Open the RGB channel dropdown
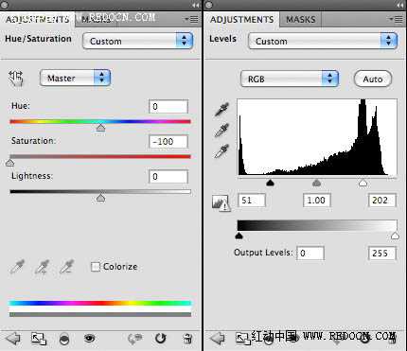The width and height of the screenshot is (407, 351). [x=290, y=79]
